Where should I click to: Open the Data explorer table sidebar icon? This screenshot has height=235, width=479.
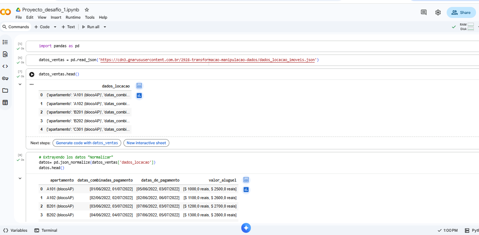click(x=5, y=102)
